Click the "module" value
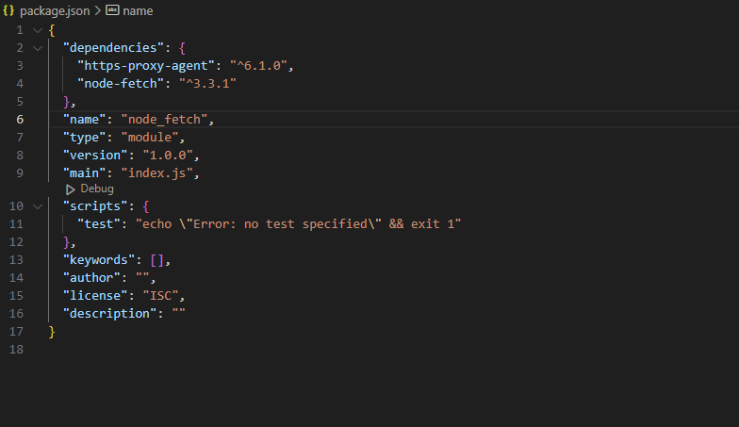 (x=149, y=138)
